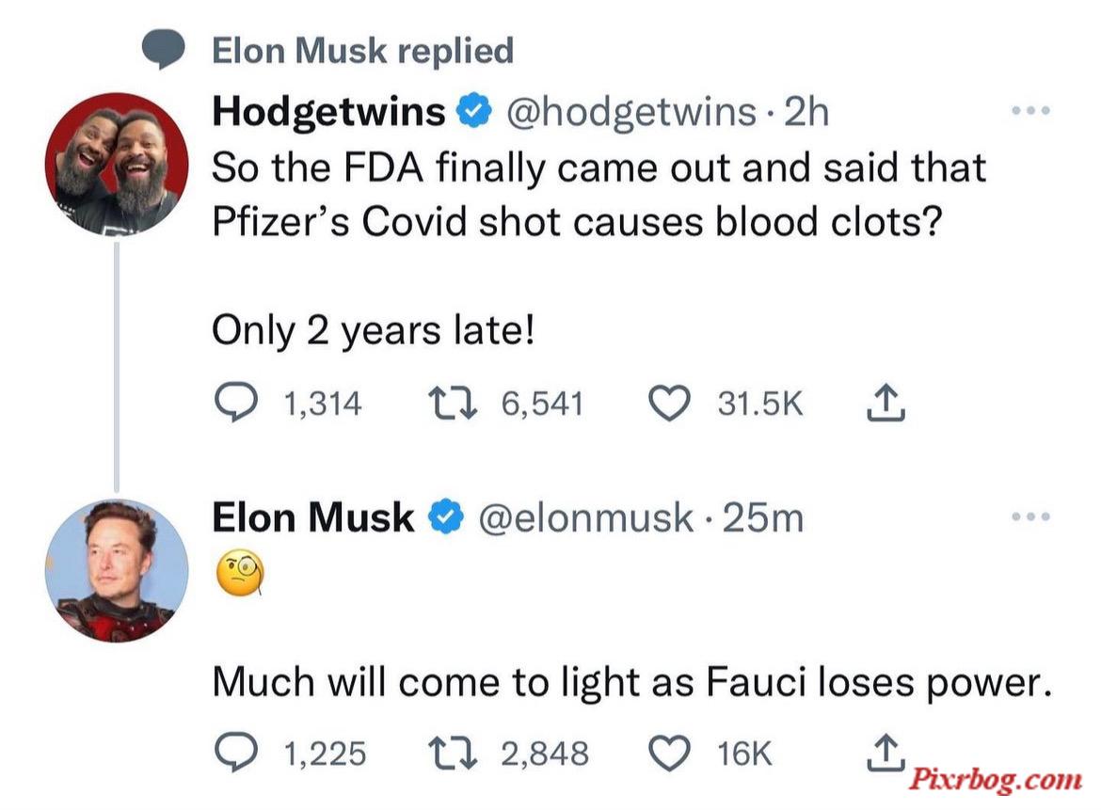Open the Hodgetwins display name

point(328,112)
